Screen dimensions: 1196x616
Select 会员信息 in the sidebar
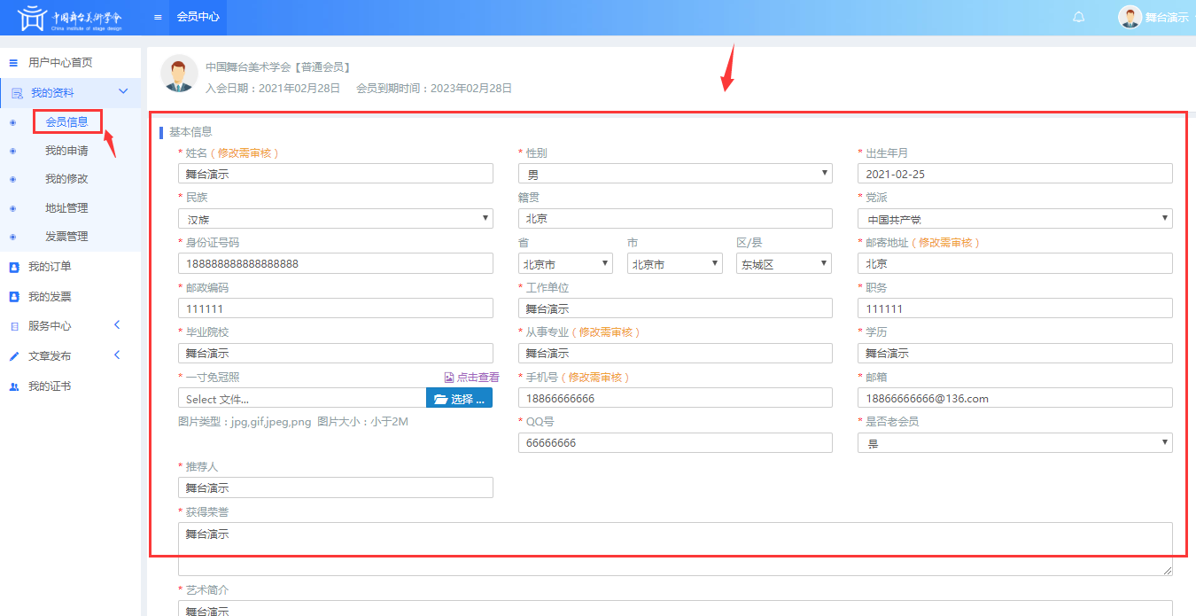click(67, 122)
